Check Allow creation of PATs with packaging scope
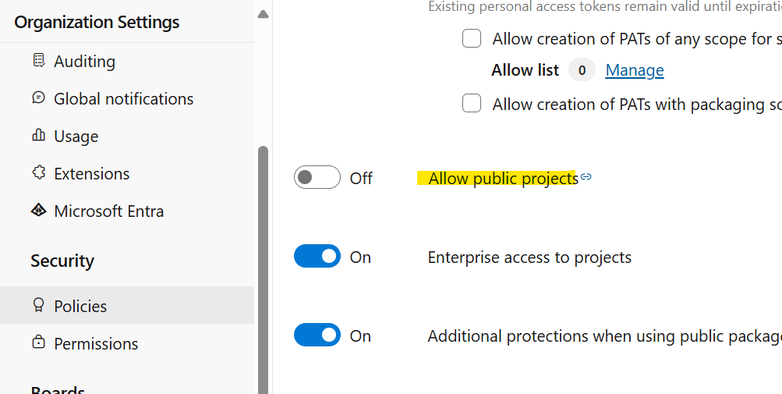The width and height of the screenshot is (782, 394). click(x=472, y=103)
